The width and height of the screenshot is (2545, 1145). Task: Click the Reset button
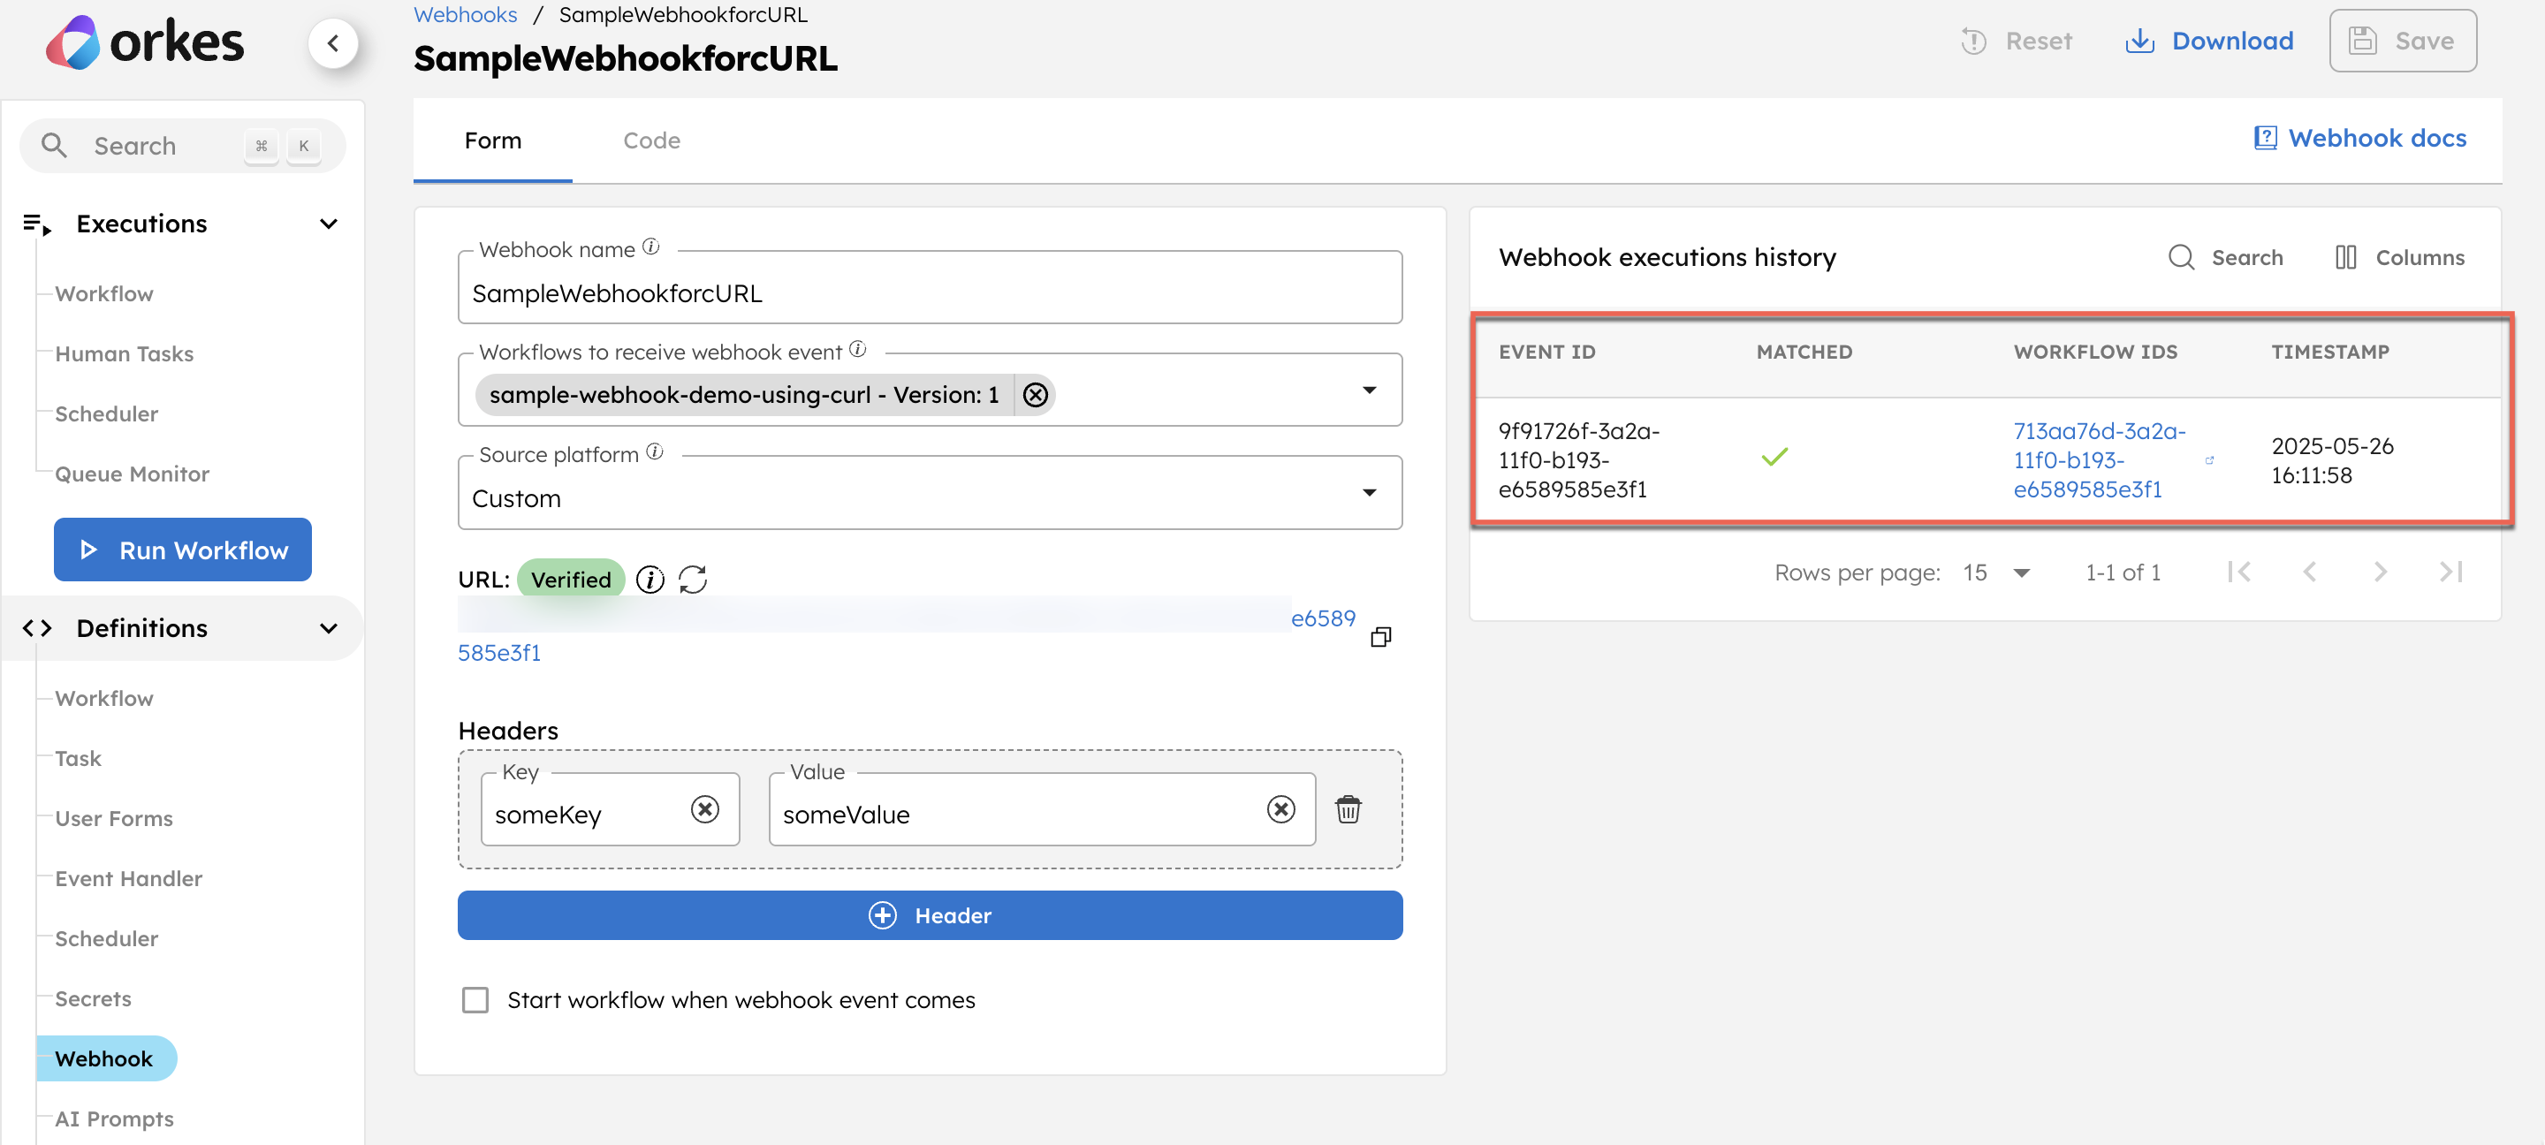point(2016,42)
